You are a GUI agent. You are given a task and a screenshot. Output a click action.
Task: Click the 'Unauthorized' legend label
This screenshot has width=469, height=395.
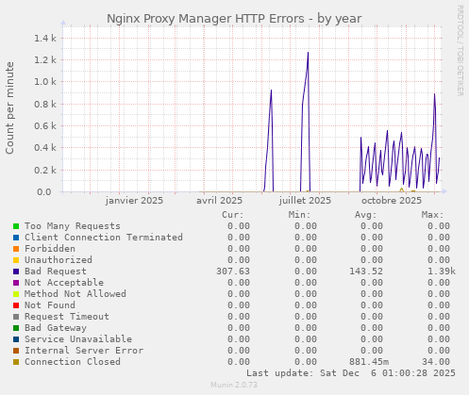tap(59, 260)
